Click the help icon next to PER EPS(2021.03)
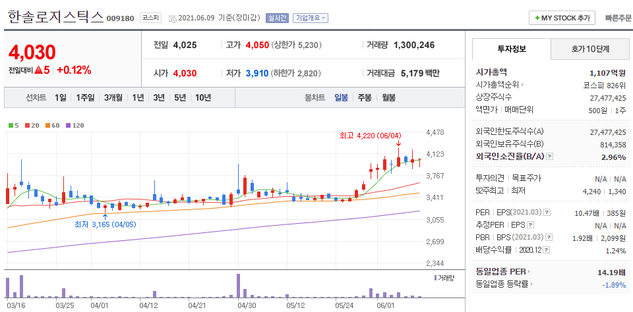Viewport: 633px width, 312px height. [x=547, y=213]
